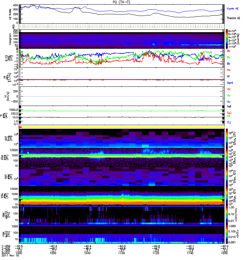Click the "Keogram" axis label
The image size is (243, 260).
10,39
